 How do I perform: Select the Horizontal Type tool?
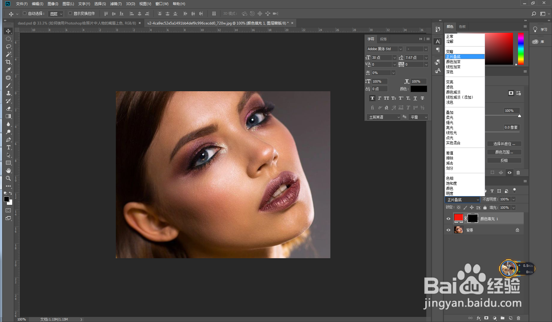coord(8,147)
